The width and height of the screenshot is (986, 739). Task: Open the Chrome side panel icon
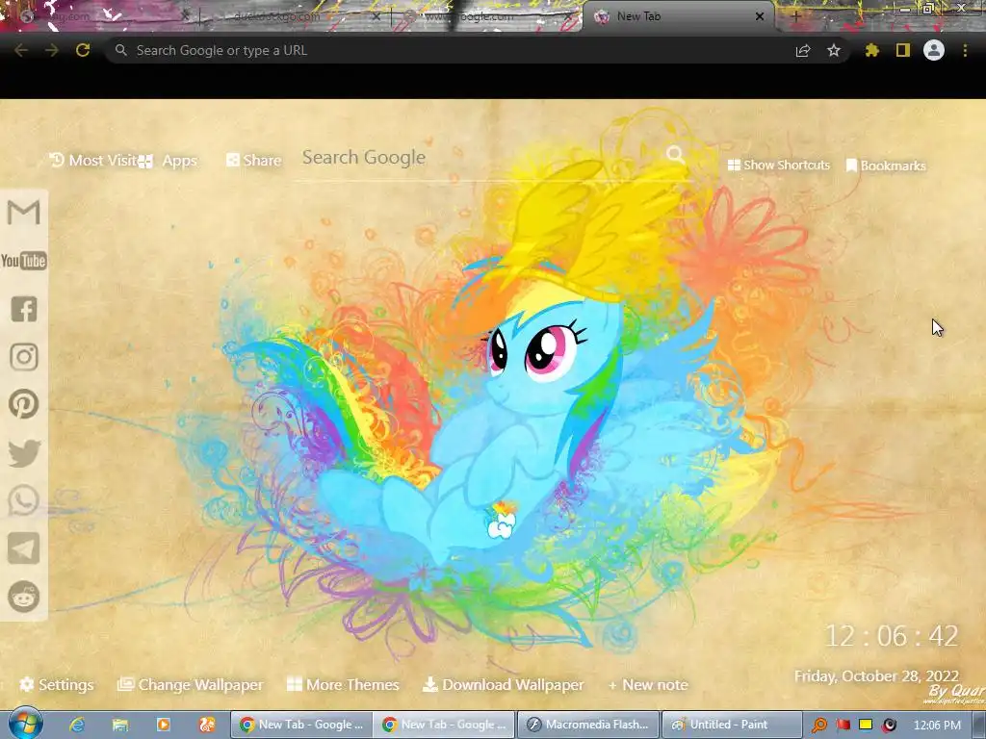coord(903,50)
